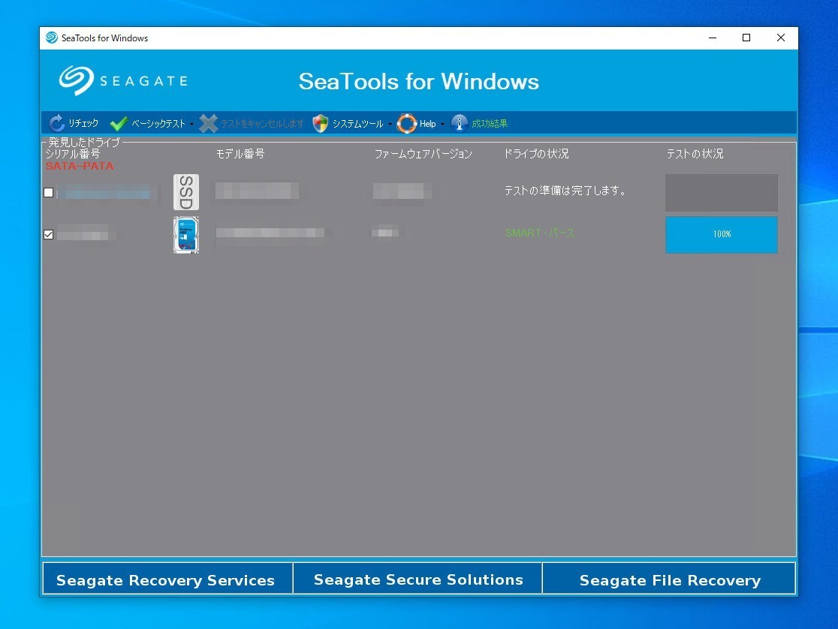Screen dimensions: 838x629
Task: Click the 100% test progress bar
Action: point(721,234)
